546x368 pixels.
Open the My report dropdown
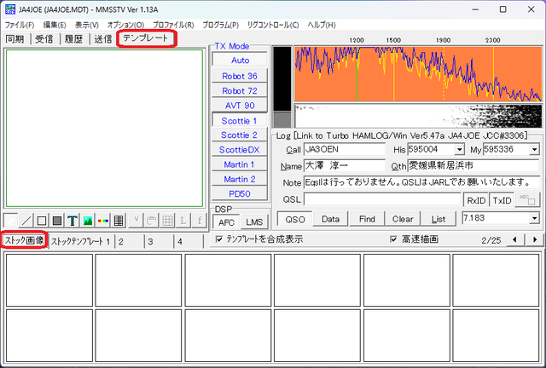(x=534, y=150)
